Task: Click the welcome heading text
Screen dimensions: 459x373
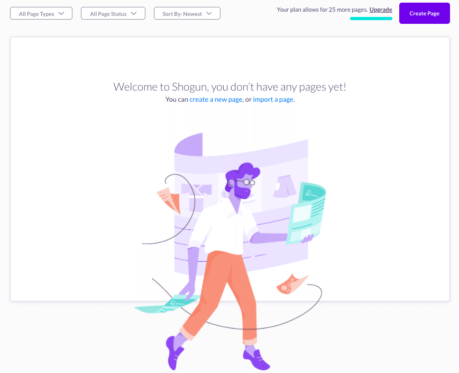Action: pos(230,87)
